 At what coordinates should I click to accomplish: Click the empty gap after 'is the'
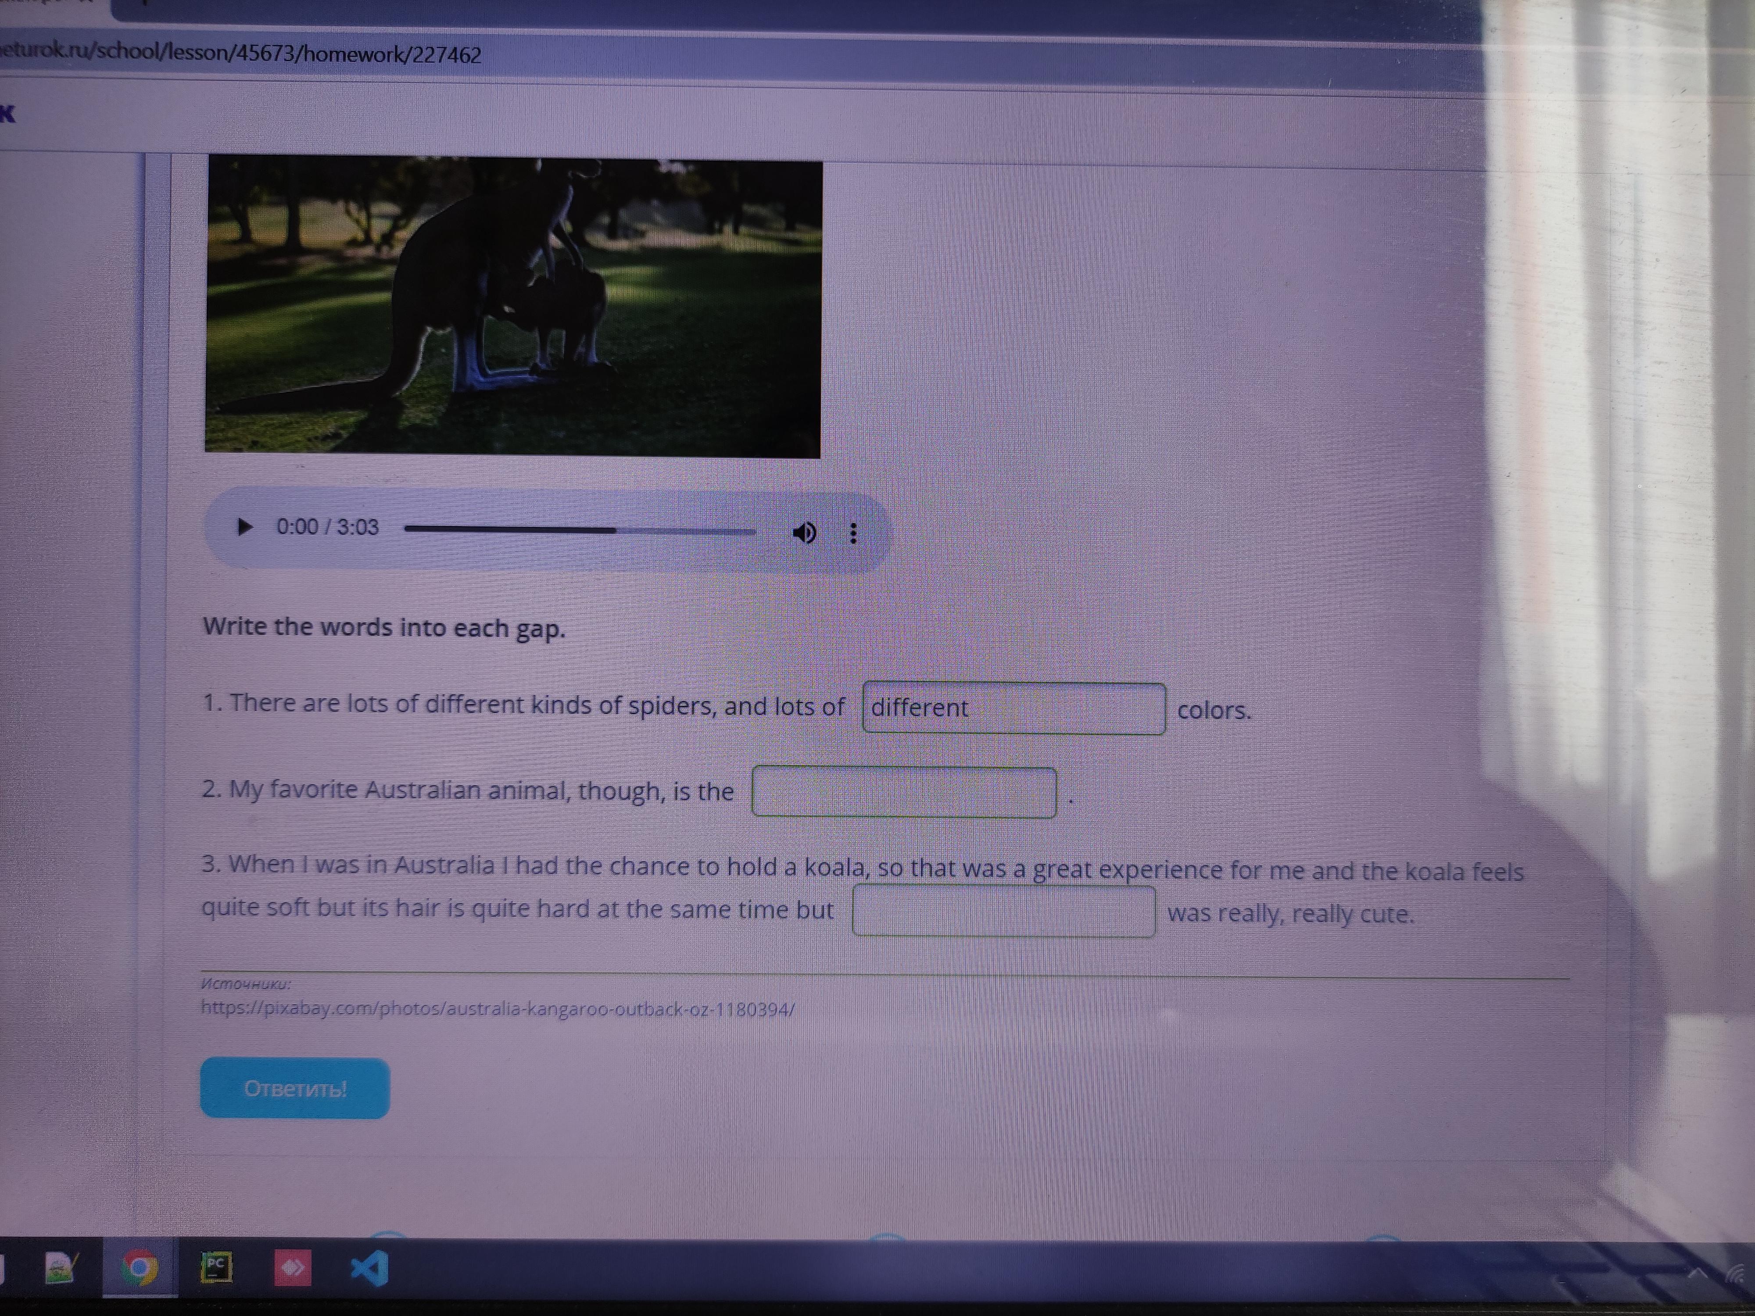click(904, 792)
